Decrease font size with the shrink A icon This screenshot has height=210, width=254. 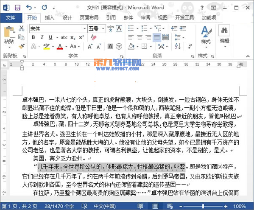(x=99, y=47)
